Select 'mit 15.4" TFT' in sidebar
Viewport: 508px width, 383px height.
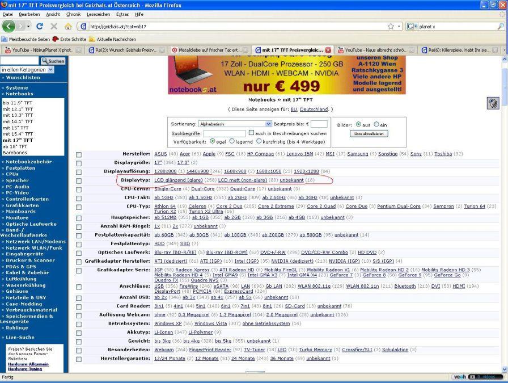pos(18,134)
